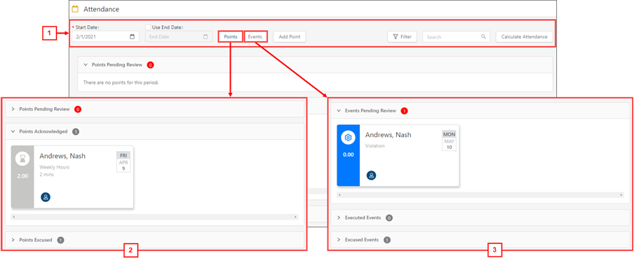Click the Add Point button

pos(290,36)
